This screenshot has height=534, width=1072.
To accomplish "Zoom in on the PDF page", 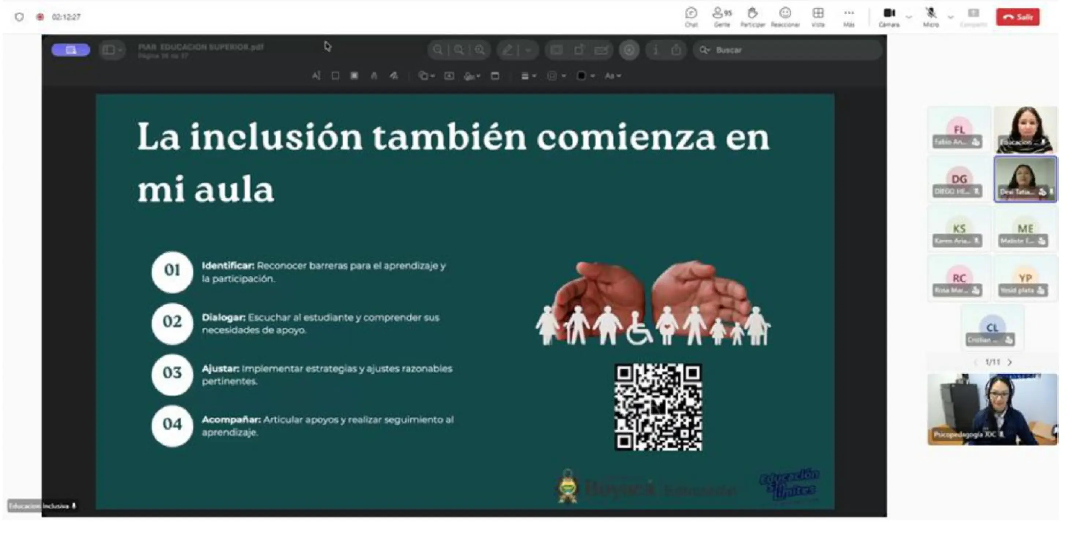I will point(480,50).
